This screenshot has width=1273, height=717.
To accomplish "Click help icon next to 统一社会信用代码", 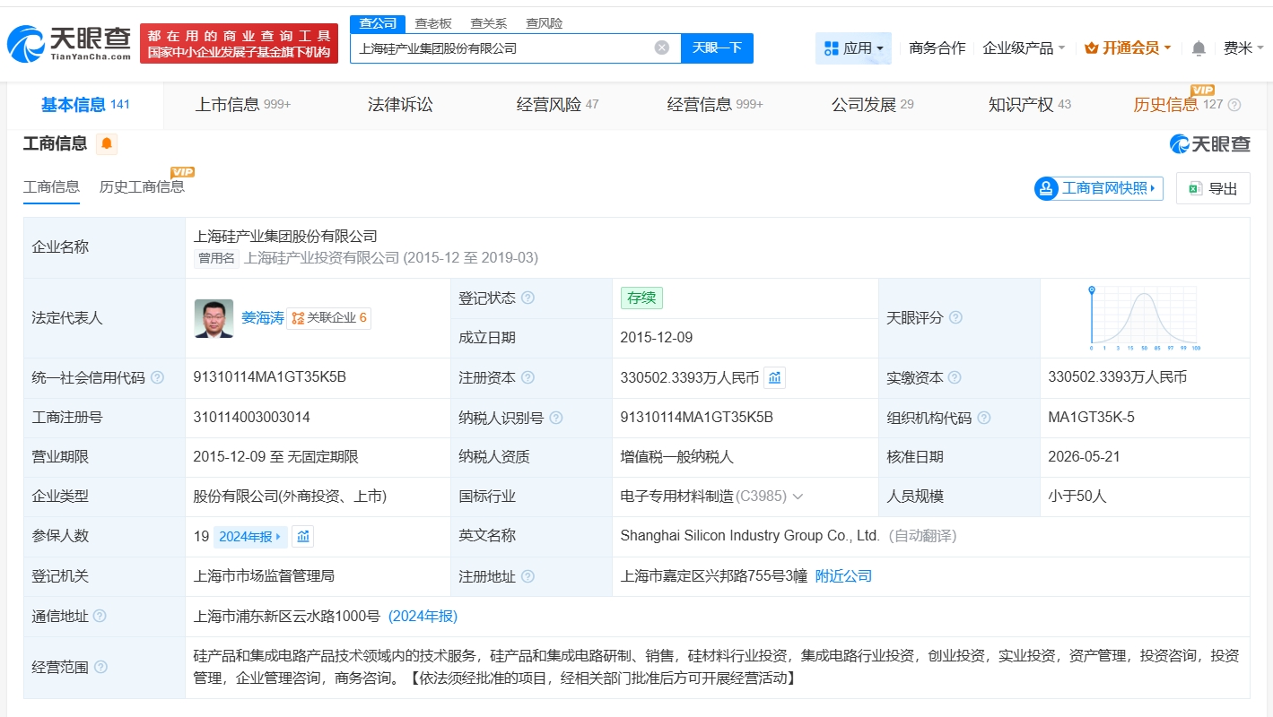I will (x=157, y=378).
